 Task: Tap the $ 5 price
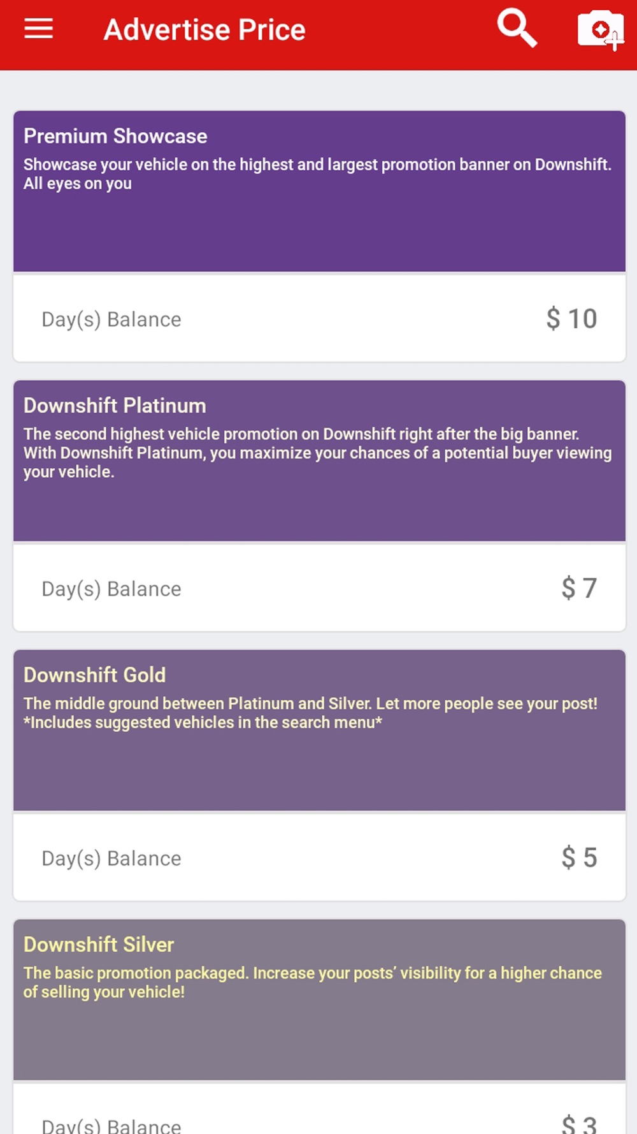click(x=579, y=858)
